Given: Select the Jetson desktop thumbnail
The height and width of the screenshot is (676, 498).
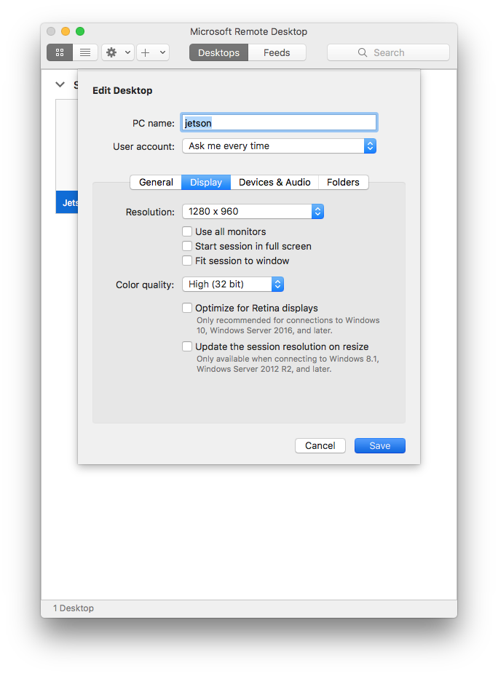Looking at the screenshot, I should point(67,156).
